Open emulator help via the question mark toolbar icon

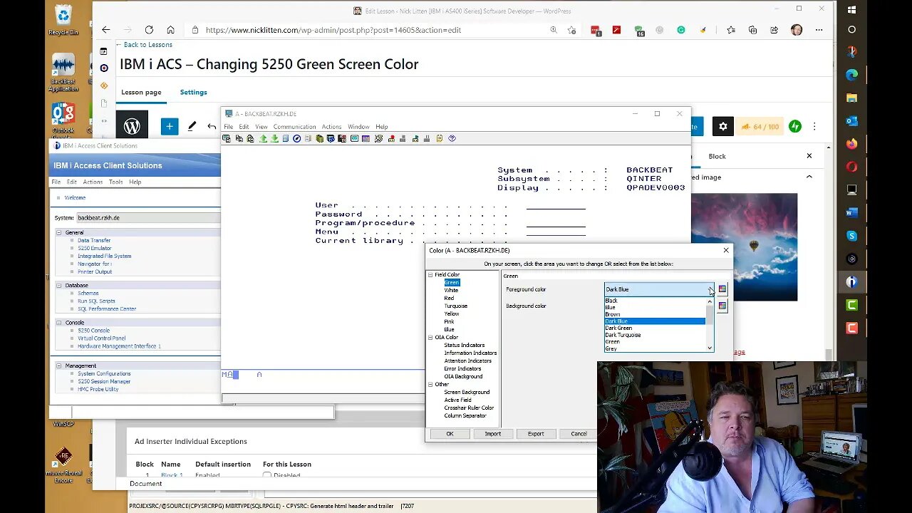coord(452,138)
